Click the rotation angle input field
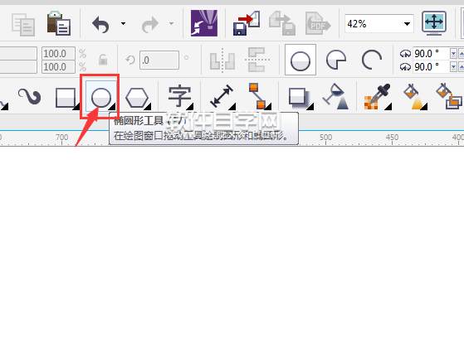 coord(159,60)
